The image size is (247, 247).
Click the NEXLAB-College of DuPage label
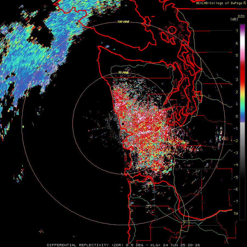tap(220, 3)
